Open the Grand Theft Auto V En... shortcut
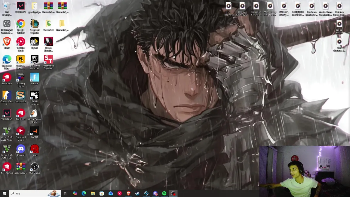 [x=7, y=134]
